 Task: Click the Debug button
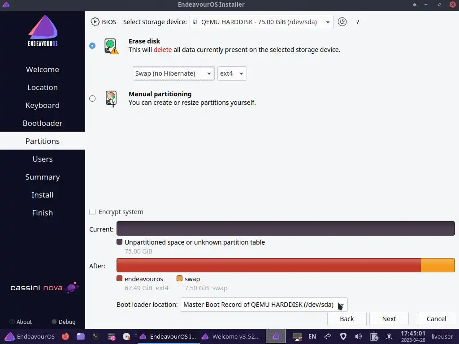[x=64, y=322]
